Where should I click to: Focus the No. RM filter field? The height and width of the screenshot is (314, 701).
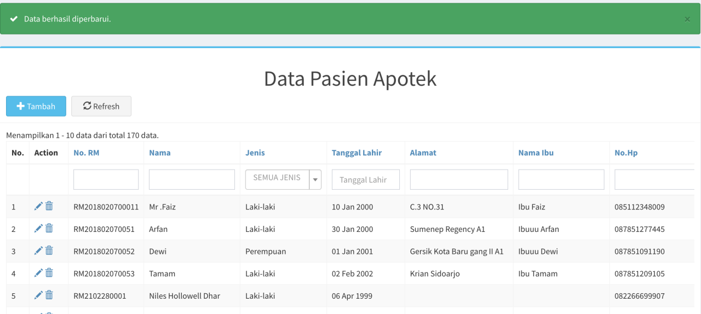pyautogui.click(x=106, y=179)
